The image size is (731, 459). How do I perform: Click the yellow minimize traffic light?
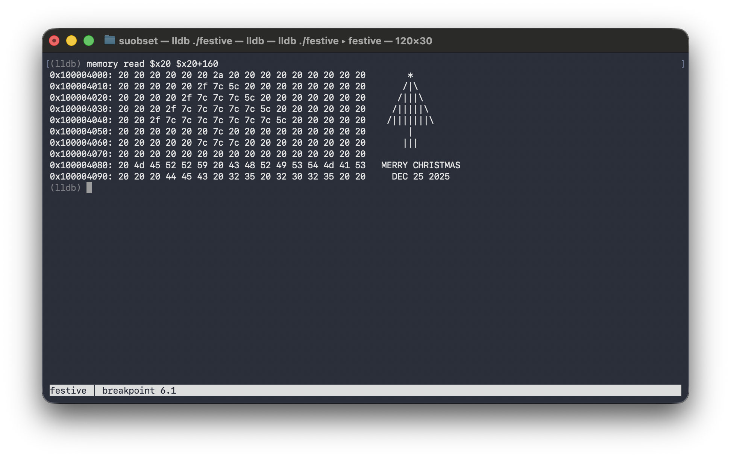71,40
